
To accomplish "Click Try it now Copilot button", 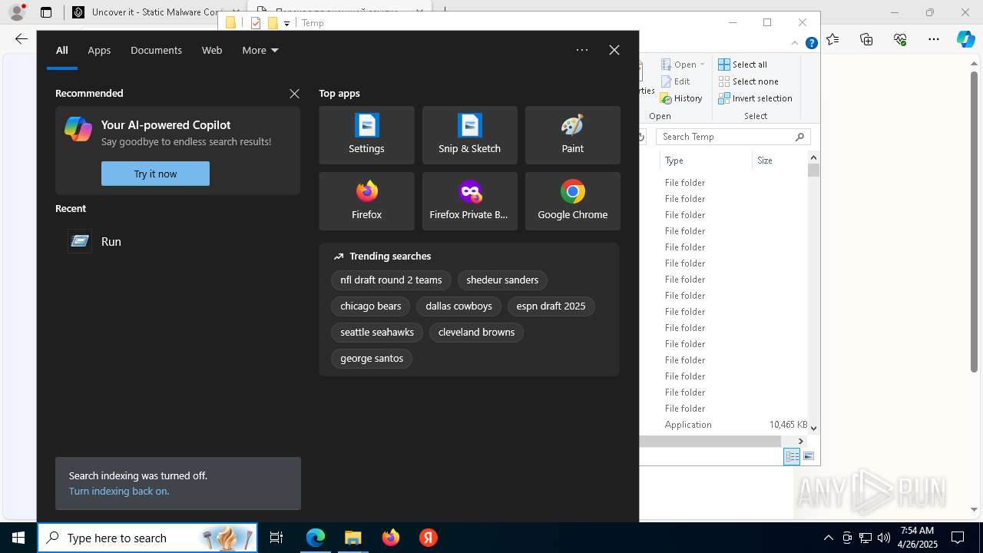I will click(x=155, y=174).
